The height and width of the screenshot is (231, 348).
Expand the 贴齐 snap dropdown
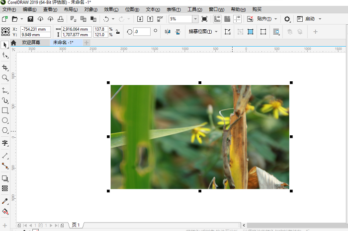pyautogui.click(x=266, y=19)
